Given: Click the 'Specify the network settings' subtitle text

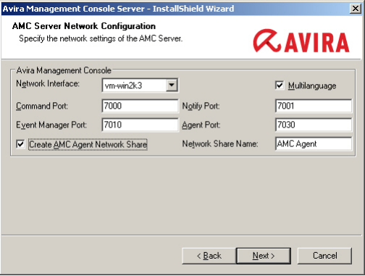Looking at the screenshot, I should 101,38.
